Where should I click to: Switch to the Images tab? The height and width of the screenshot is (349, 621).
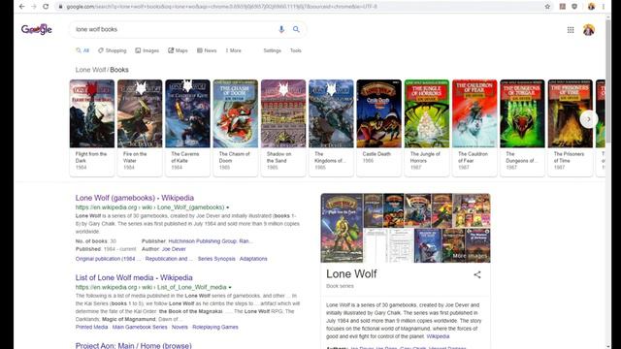[x=147, y=50]
